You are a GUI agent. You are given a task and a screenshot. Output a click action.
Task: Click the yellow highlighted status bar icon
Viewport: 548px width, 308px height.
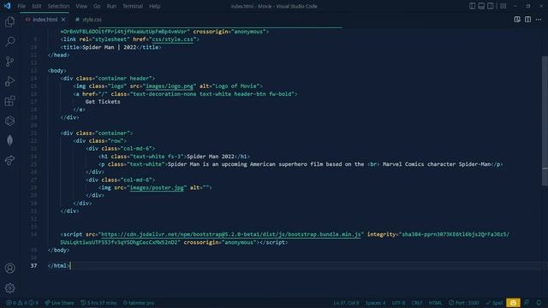pyautogui.click(x=513, y=303)
